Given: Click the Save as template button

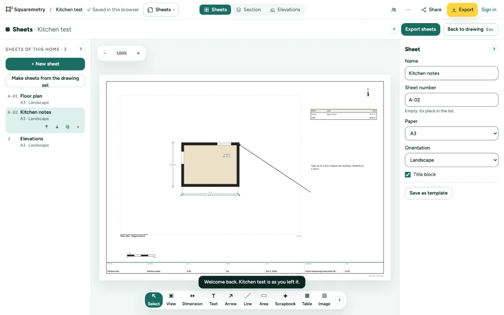Looking at the screenshot, I should tap(428, 193).
